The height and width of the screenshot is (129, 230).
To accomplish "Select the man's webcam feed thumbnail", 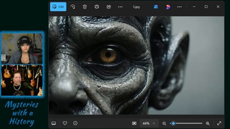I will click(x=22, y=80).
